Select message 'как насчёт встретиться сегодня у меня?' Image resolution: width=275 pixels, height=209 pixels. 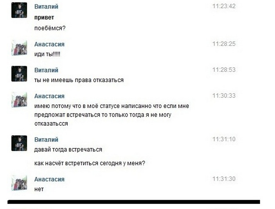[x=90, y=163]
